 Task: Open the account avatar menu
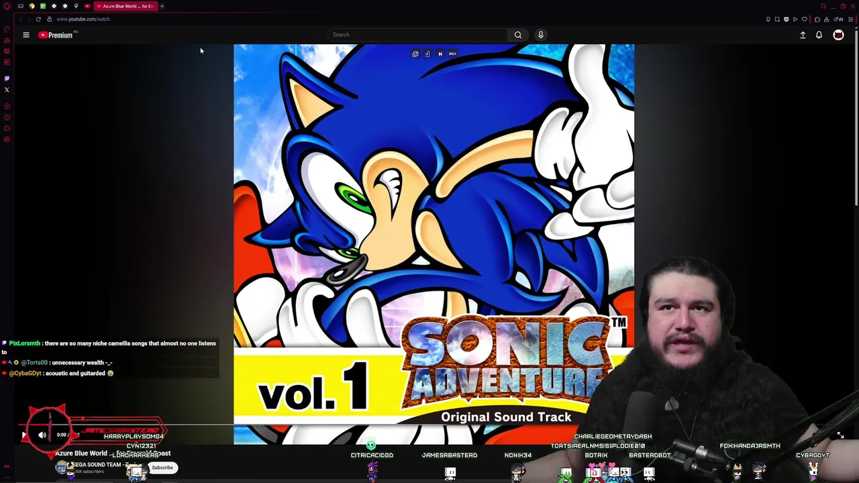coord(838,35)
